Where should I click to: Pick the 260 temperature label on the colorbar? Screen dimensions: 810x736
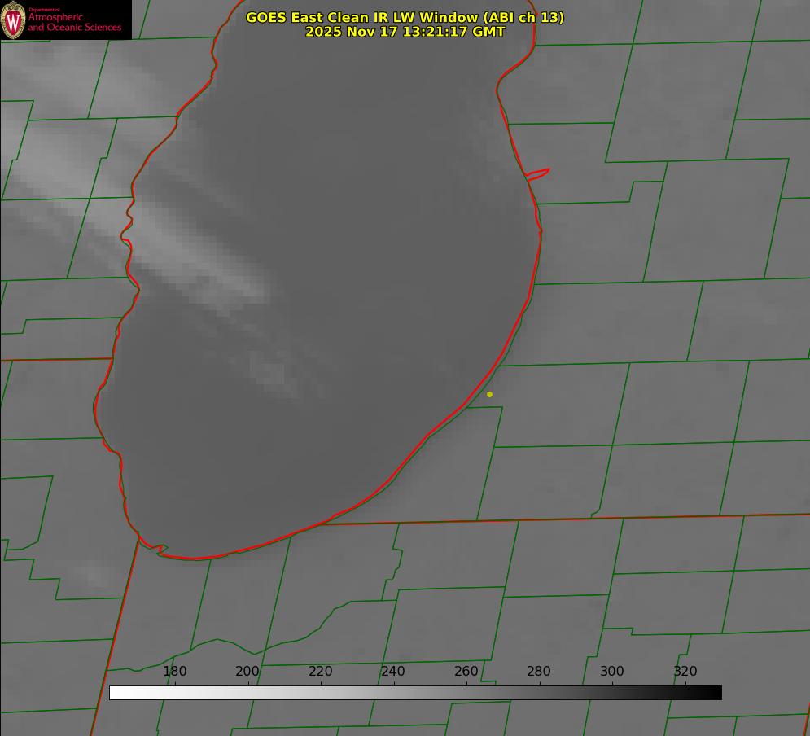coord(466,672)
